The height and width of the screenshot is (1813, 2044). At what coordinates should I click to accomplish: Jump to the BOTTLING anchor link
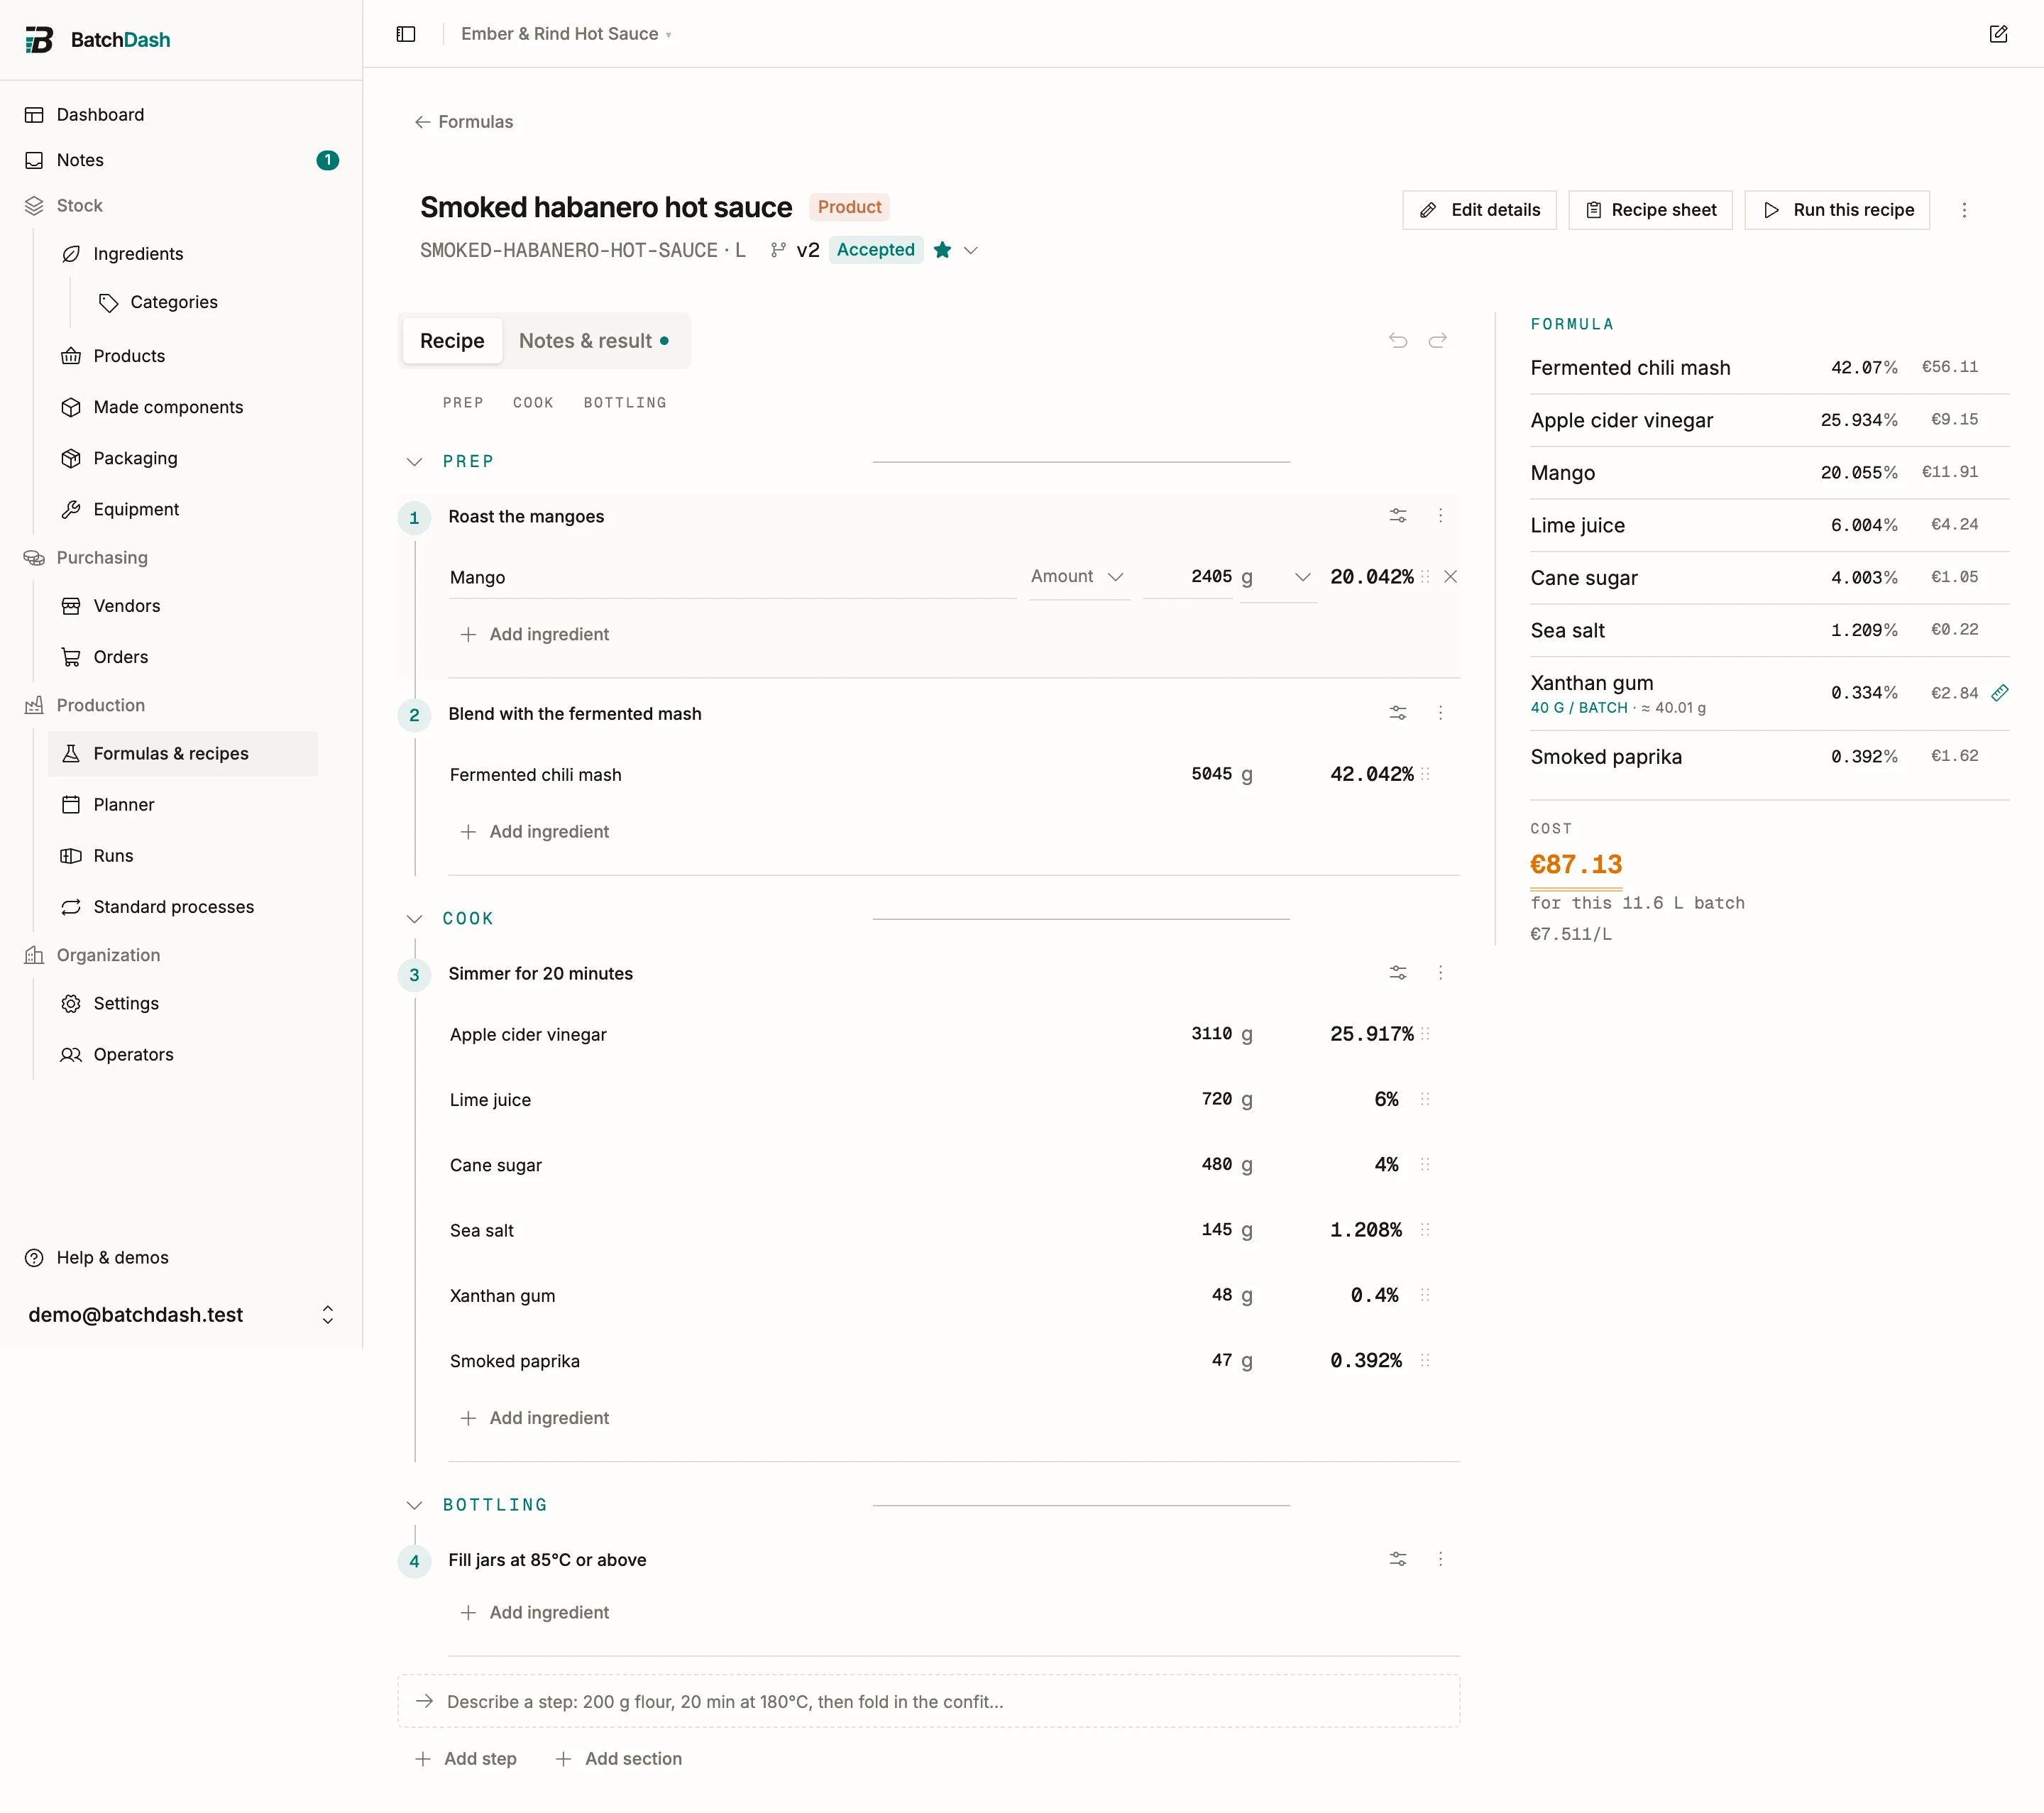pyautogui.click(x=625, y=402)
